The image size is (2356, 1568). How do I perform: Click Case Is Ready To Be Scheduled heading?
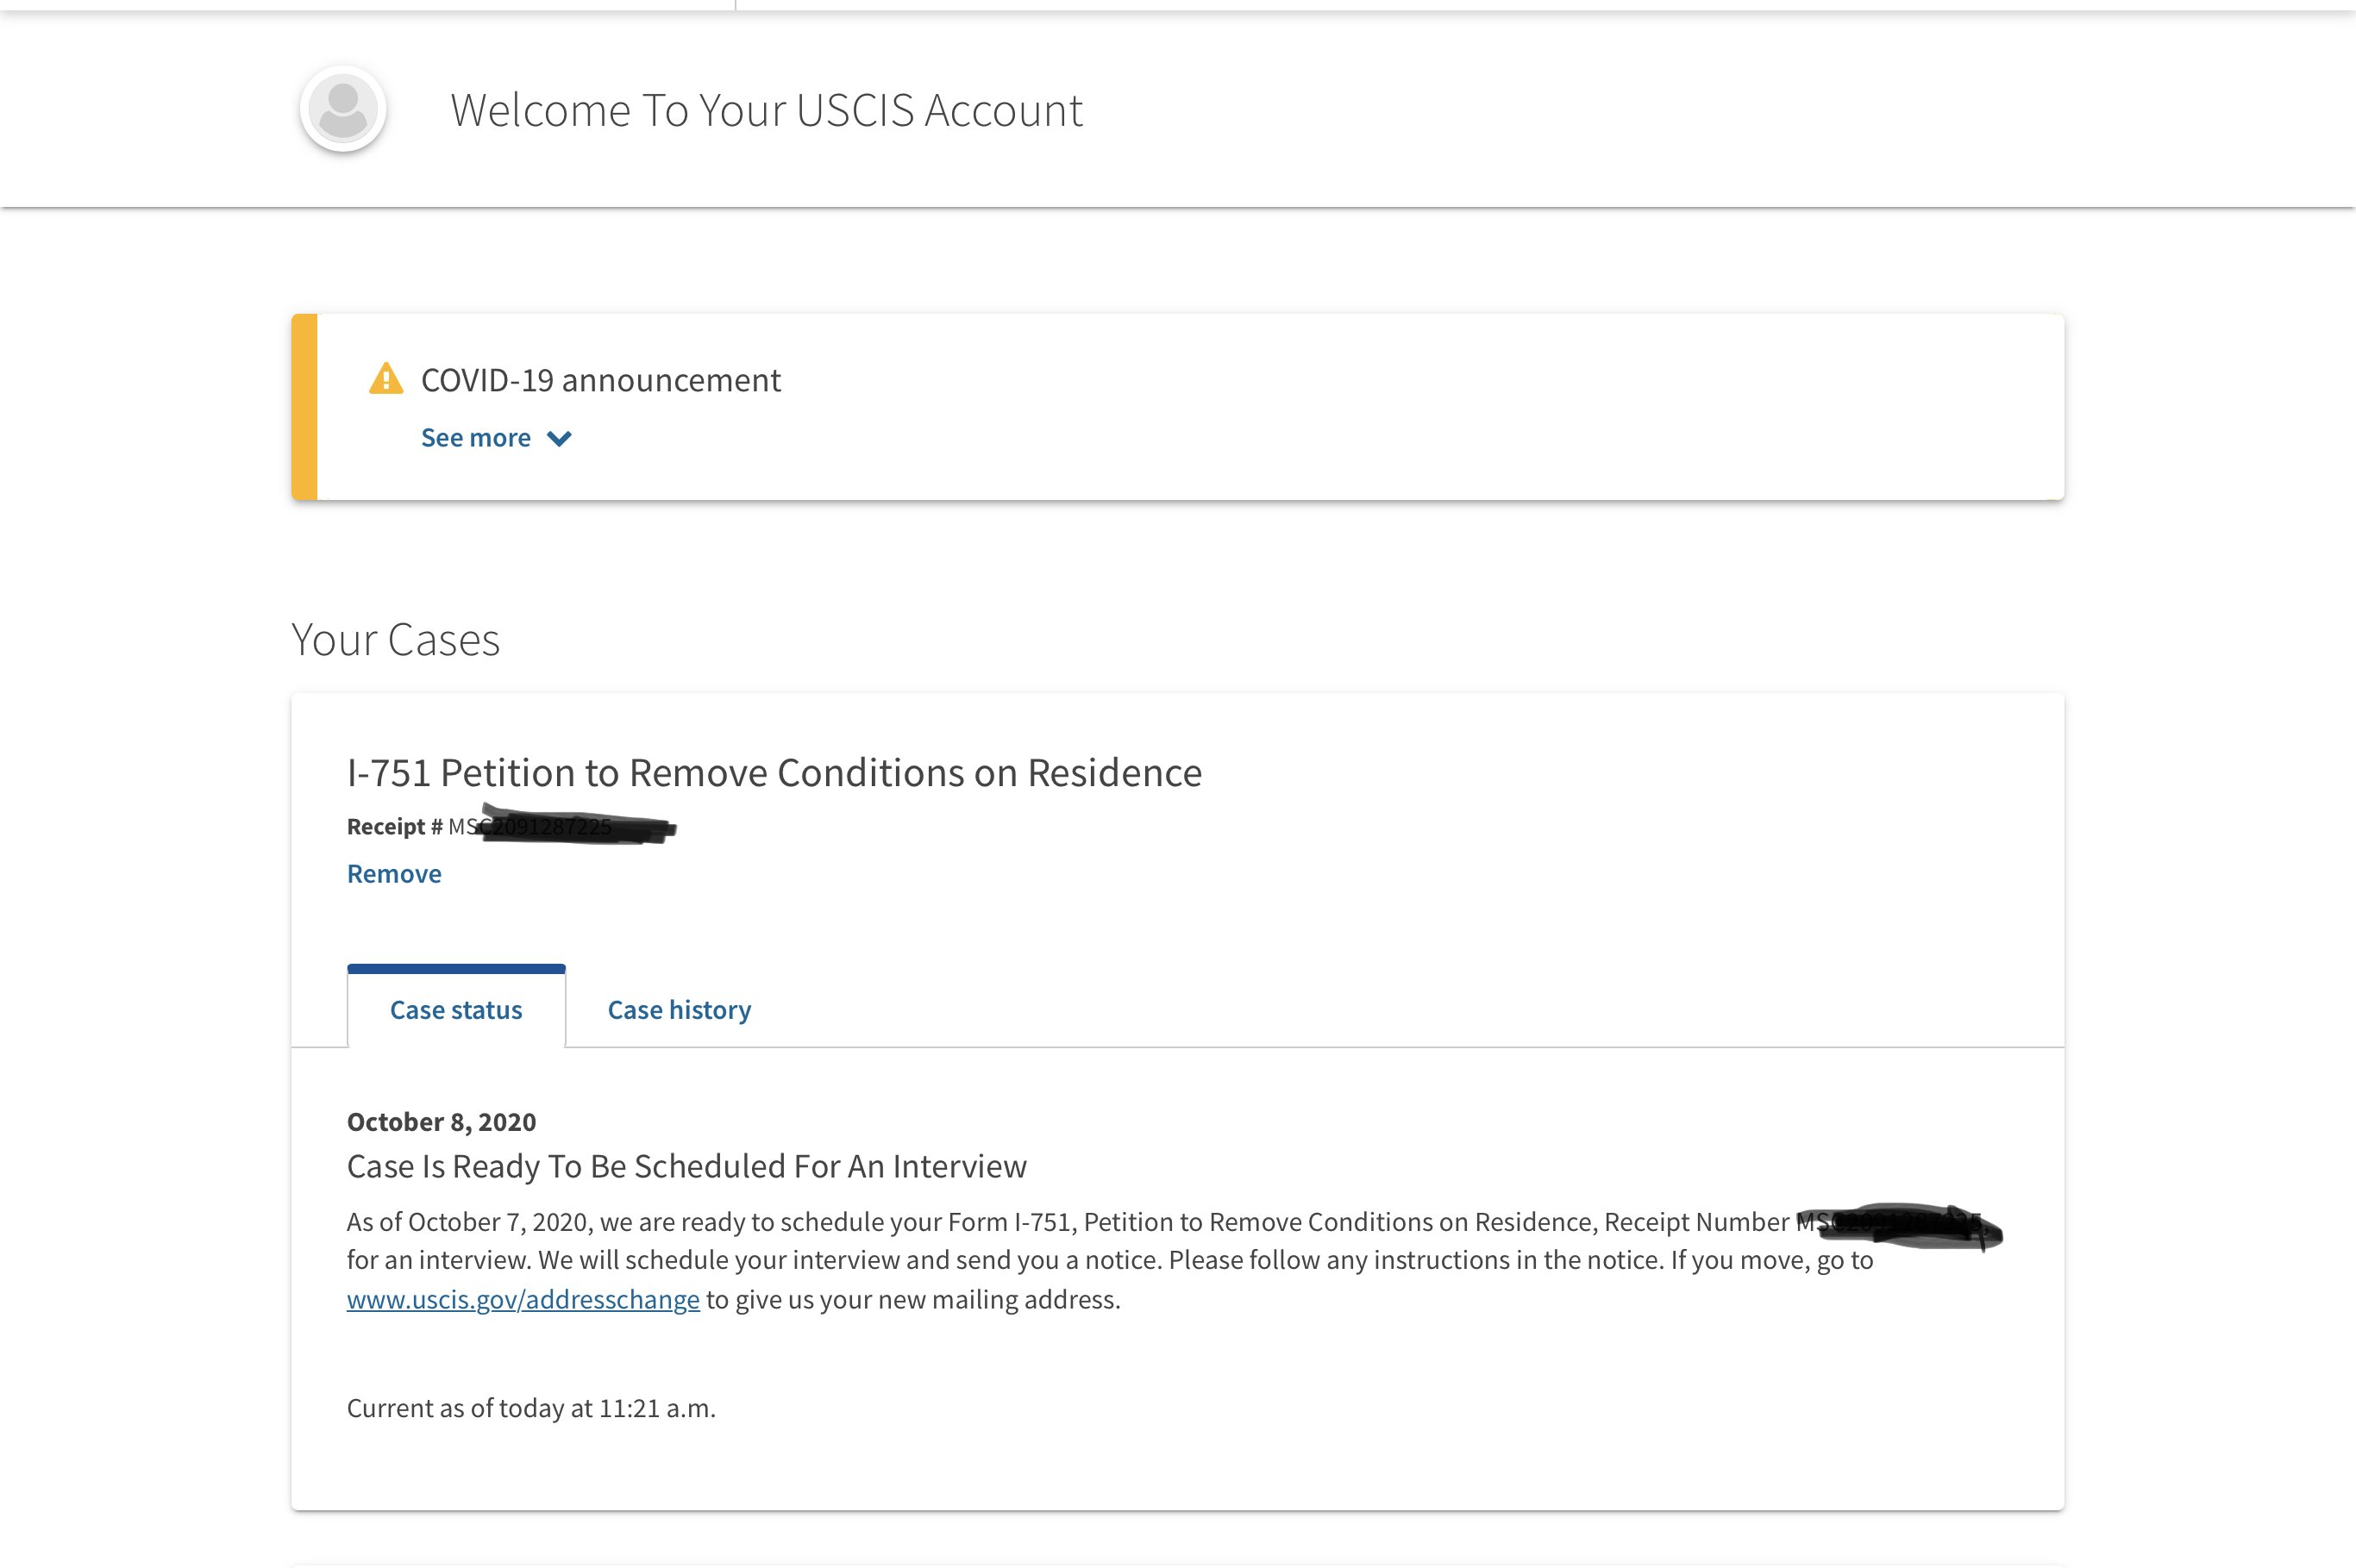686,1166
